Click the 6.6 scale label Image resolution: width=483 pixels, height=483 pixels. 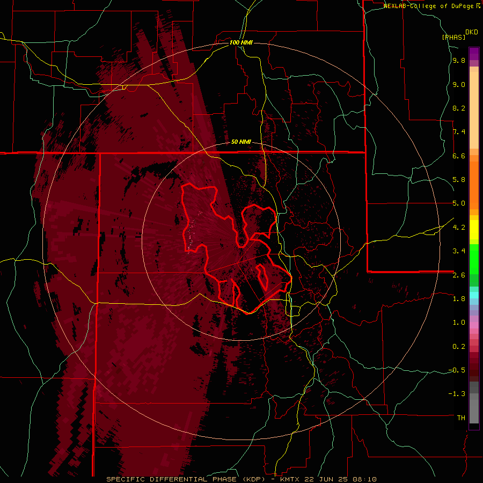(x=459, y=156)
